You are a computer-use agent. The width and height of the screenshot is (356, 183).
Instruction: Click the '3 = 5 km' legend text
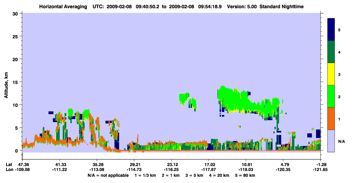click(x=194, y=175)
